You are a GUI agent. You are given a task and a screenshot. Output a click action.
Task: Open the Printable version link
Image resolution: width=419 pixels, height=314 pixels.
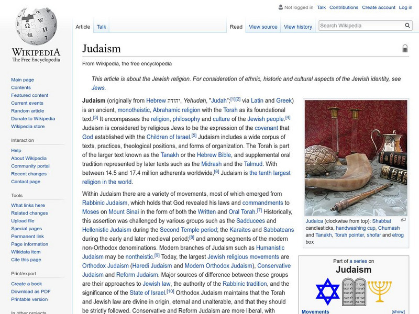click(29, 299)
